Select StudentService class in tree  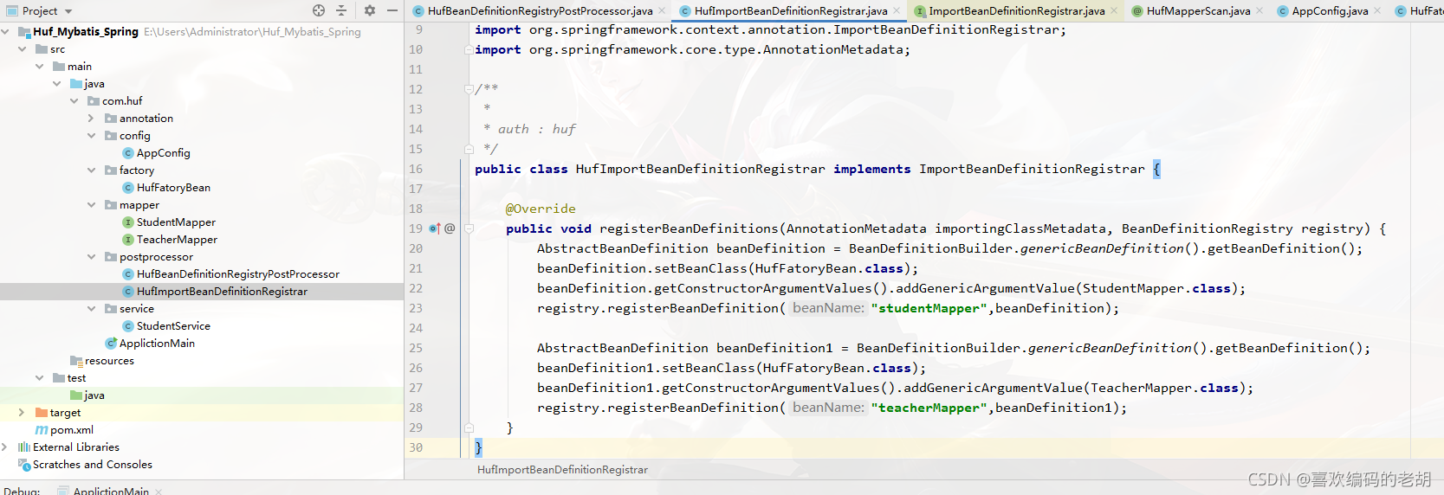173,326
